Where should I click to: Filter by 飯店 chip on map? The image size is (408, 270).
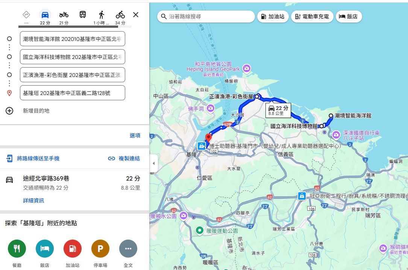pos(349,17)
